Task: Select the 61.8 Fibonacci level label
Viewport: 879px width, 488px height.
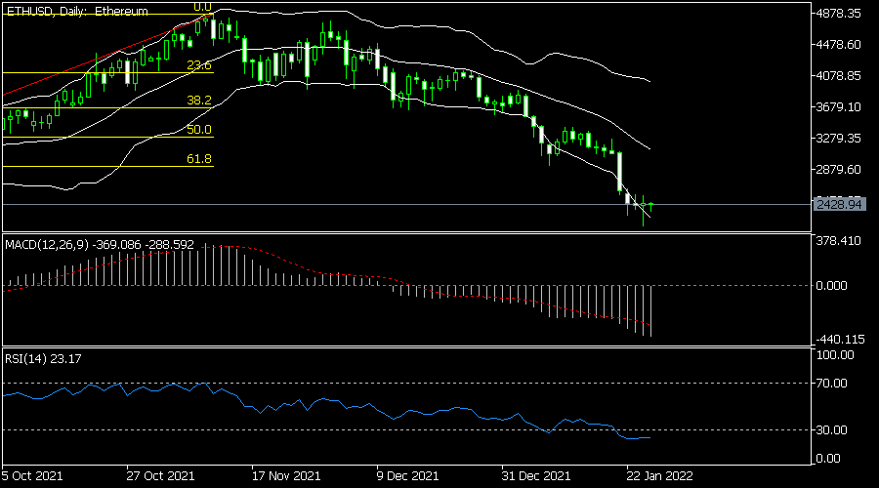Action: 199,159
